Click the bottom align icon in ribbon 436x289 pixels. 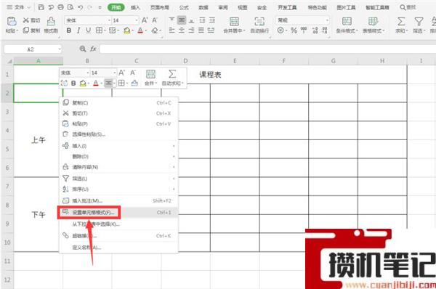coord(191,20)
